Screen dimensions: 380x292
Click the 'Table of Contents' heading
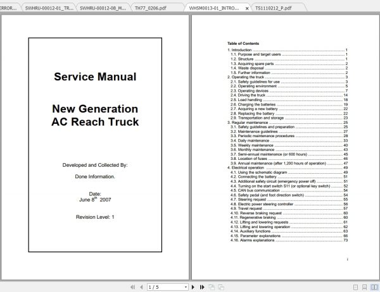pos(243,44)
